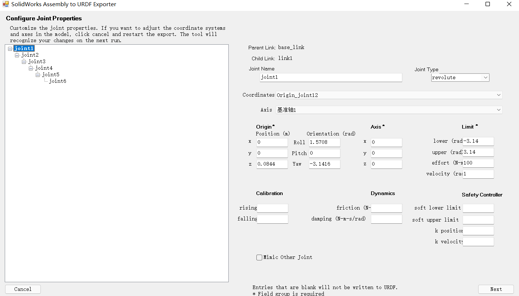
Task: Click the Roll orientation field
Action: pos(325,142)
